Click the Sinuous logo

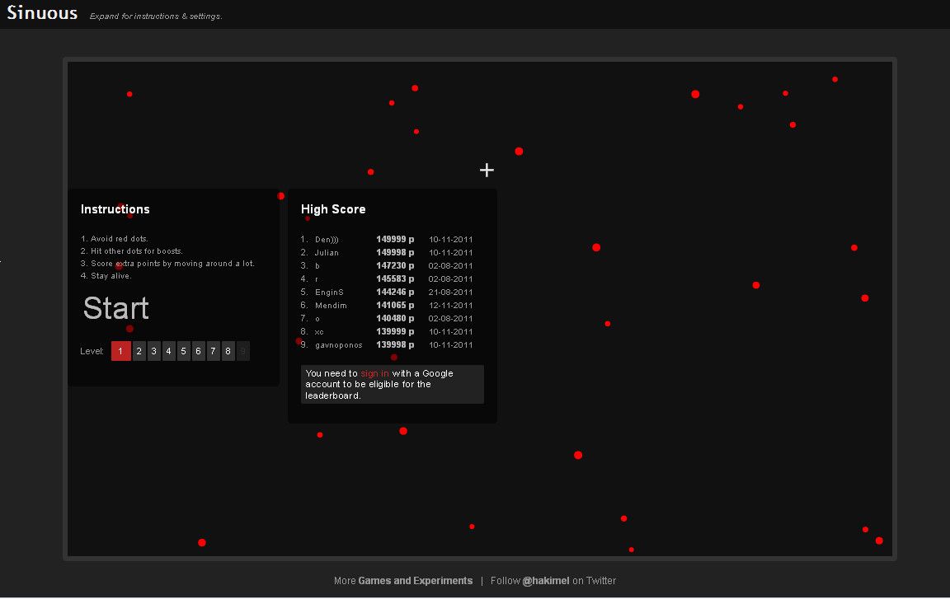[x=41, y=12]
